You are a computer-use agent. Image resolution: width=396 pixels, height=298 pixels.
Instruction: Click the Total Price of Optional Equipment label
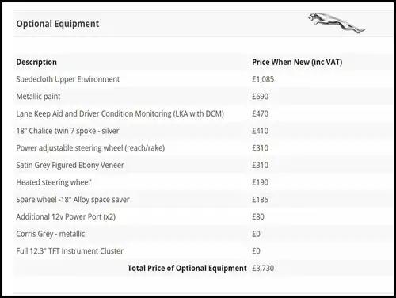[187, 268]
